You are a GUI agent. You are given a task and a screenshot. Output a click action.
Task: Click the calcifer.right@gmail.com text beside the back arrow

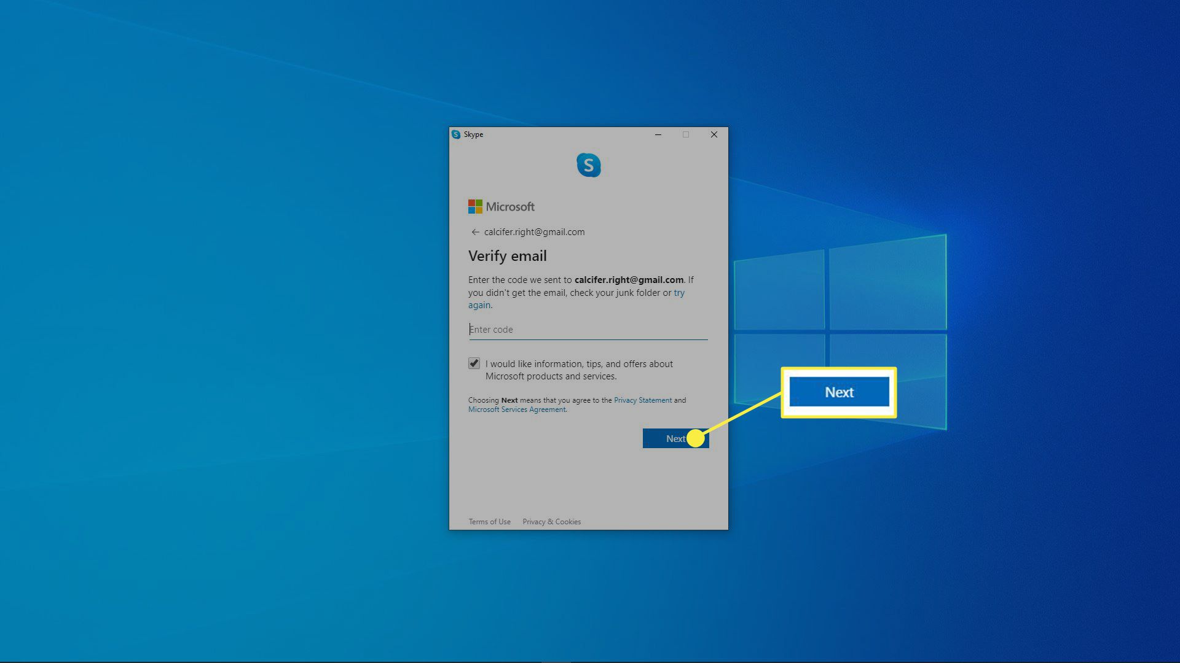pyautogui.click(x=534, y=232)
